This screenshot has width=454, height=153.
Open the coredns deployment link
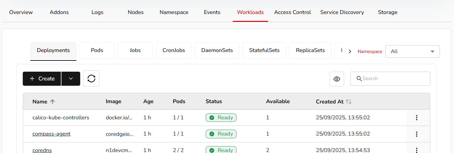42,150
